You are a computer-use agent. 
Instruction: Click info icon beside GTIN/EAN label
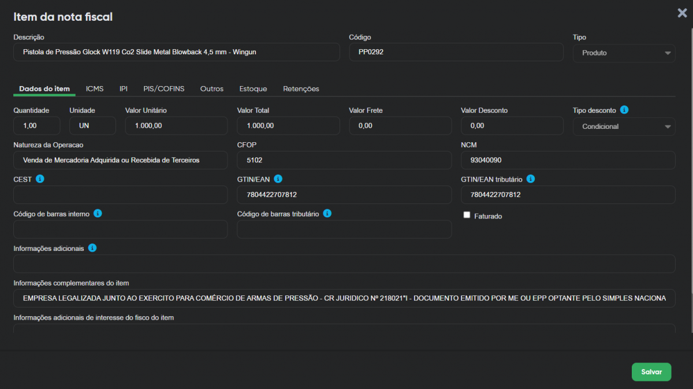[x=278, y=179]
